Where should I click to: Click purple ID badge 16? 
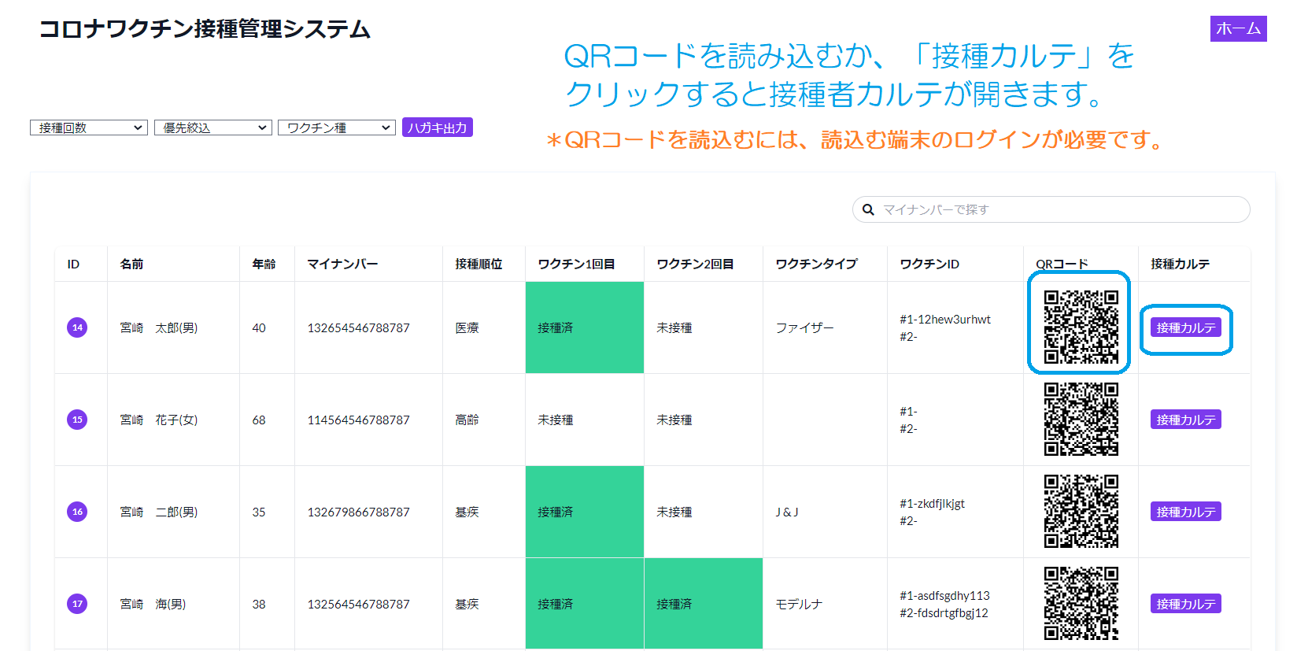(x=77, y=512)
